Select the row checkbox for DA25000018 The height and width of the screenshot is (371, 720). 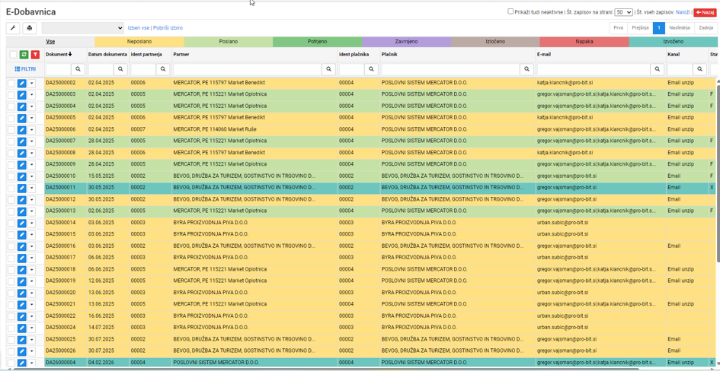(11, 269)
